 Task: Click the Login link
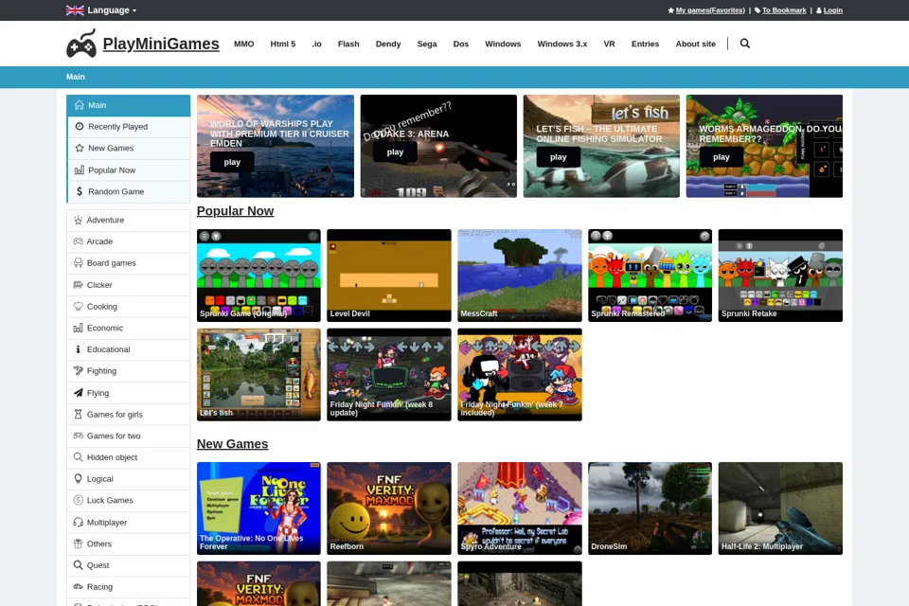point(833,9)
